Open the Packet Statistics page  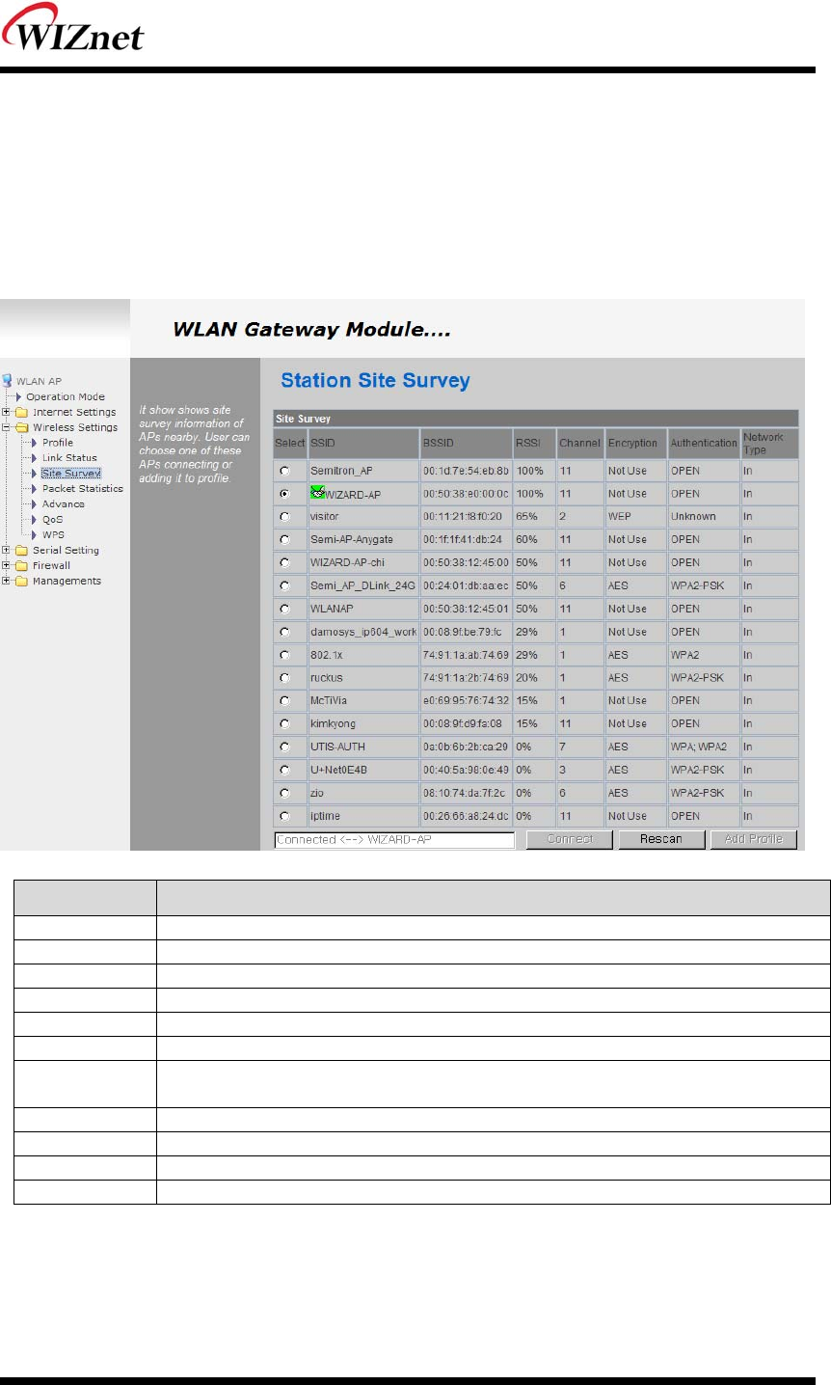click(83, 489)
